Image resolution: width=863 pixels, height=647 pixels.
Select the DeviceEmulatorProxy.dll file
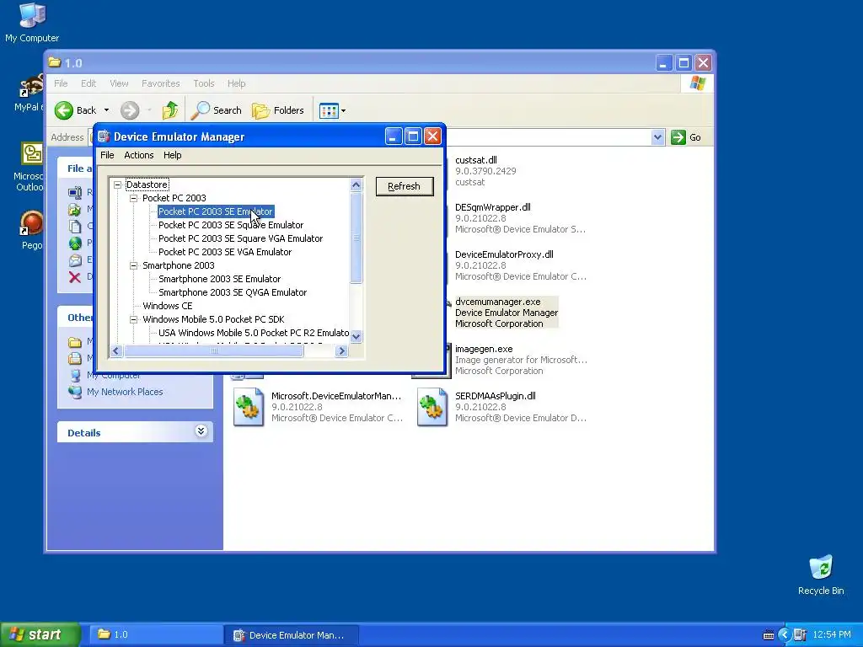point(504,254)
